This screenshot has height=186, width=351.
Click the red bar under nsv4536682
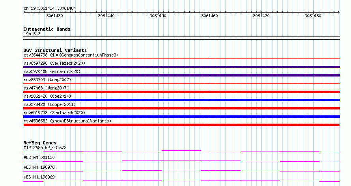181,125
